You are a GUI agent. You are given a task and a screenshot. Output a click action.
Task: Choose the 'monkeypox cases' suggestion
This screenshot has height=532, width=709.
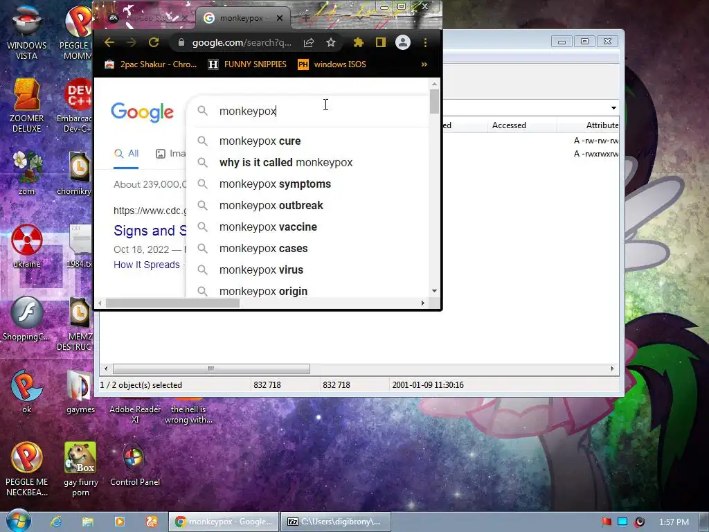(307, 249)
